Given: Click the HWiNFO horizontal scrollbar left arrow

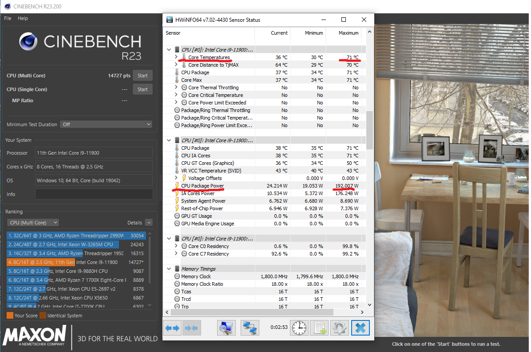Looking at the screenshot, I should click(x=167, y=312).
